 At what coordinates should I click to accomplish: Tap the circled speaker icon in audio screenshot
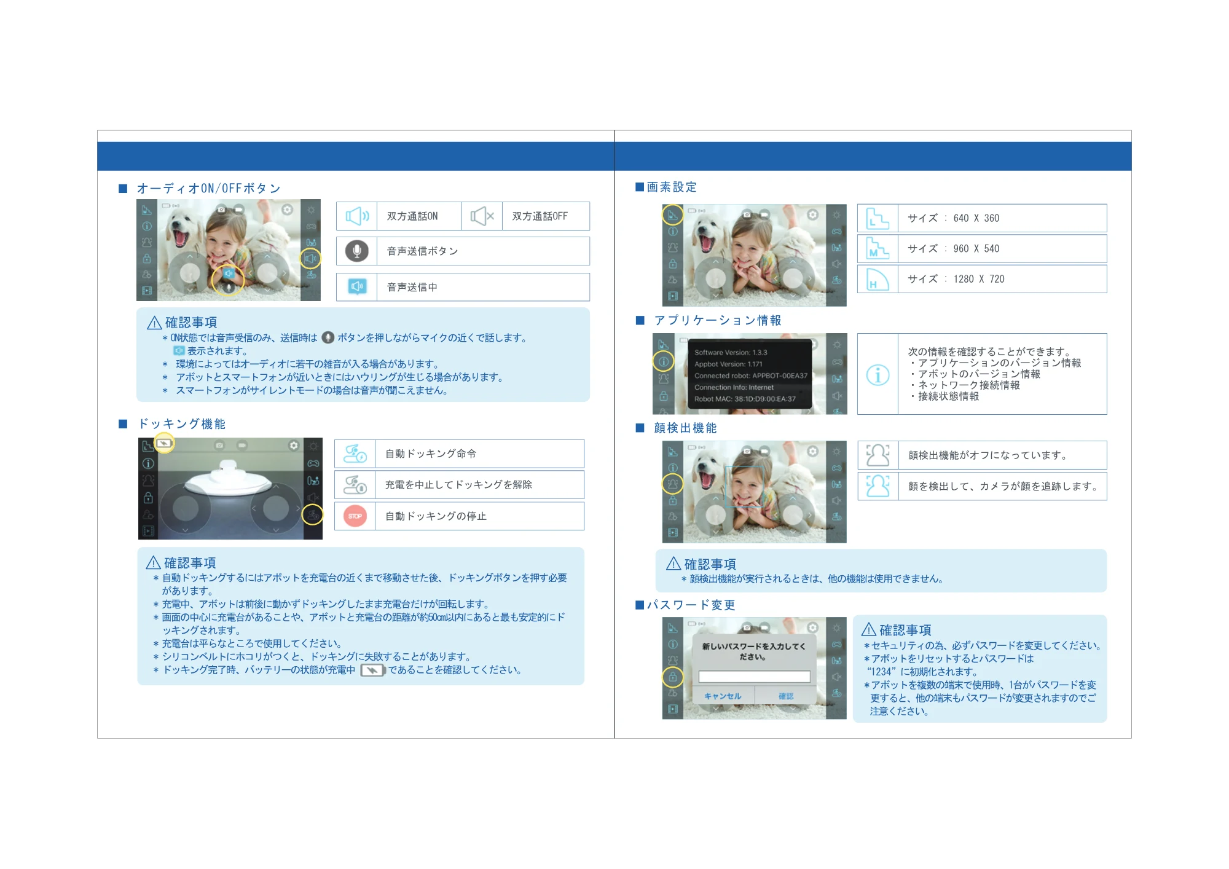[311, 258]
